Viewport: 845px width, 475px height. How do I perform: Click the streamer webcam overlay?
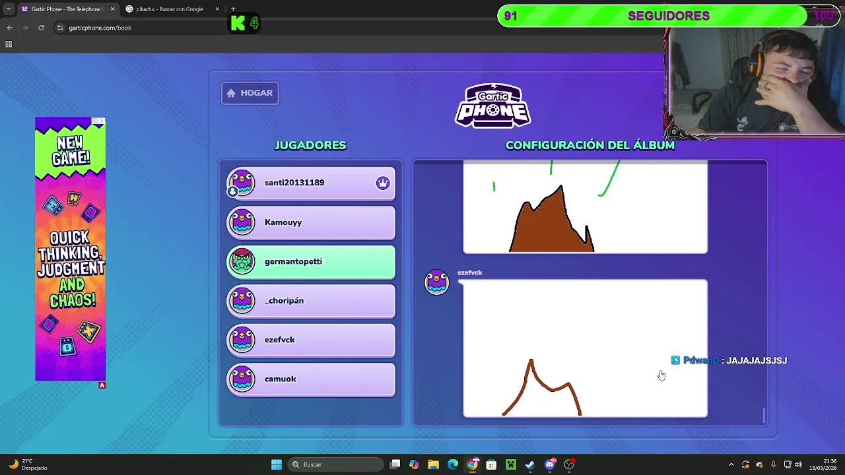click(x=756, y=82)
